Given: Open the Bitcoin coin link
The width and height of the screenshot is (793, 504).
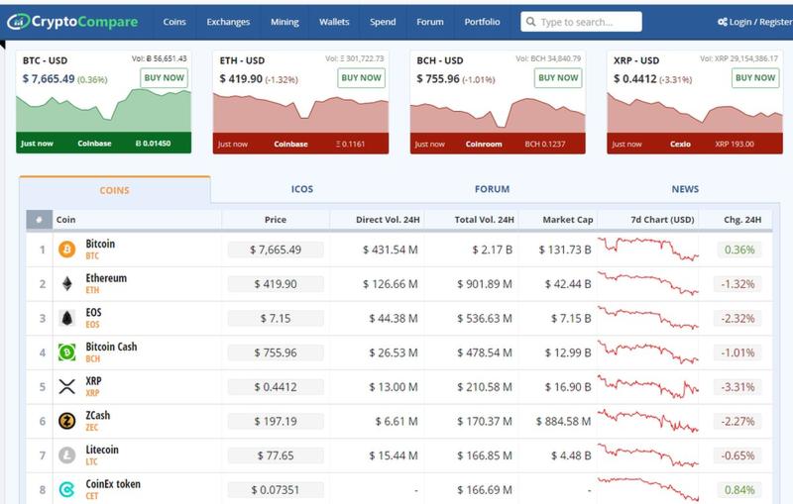Looking at the screenshot, I should [x=100, y=244].
